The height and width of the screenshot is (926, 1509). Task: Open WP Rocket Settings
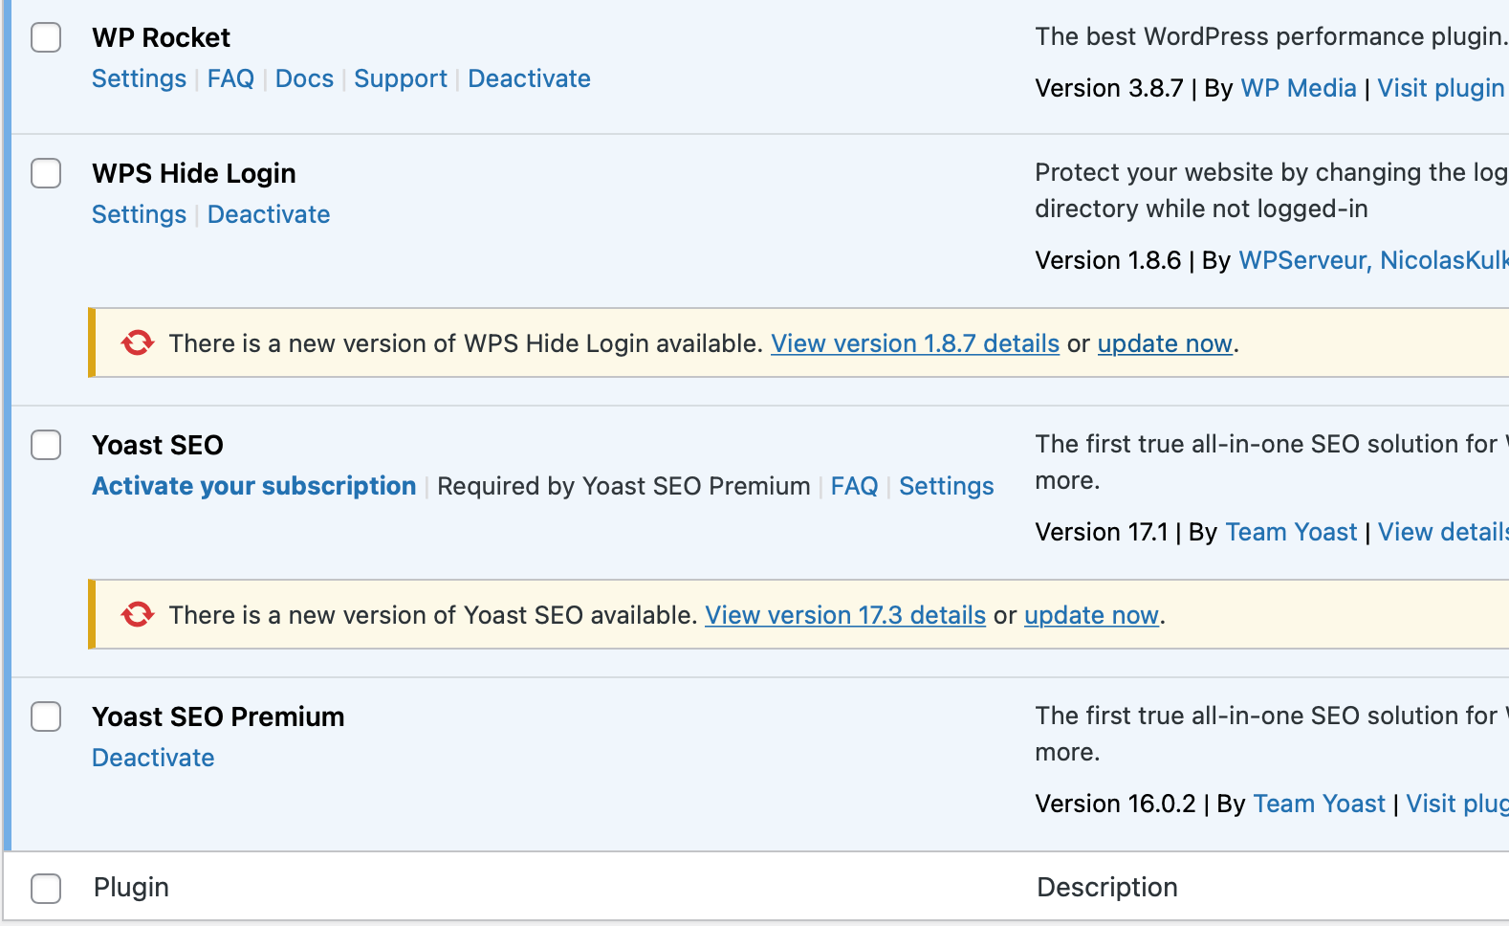coord(139,78)
